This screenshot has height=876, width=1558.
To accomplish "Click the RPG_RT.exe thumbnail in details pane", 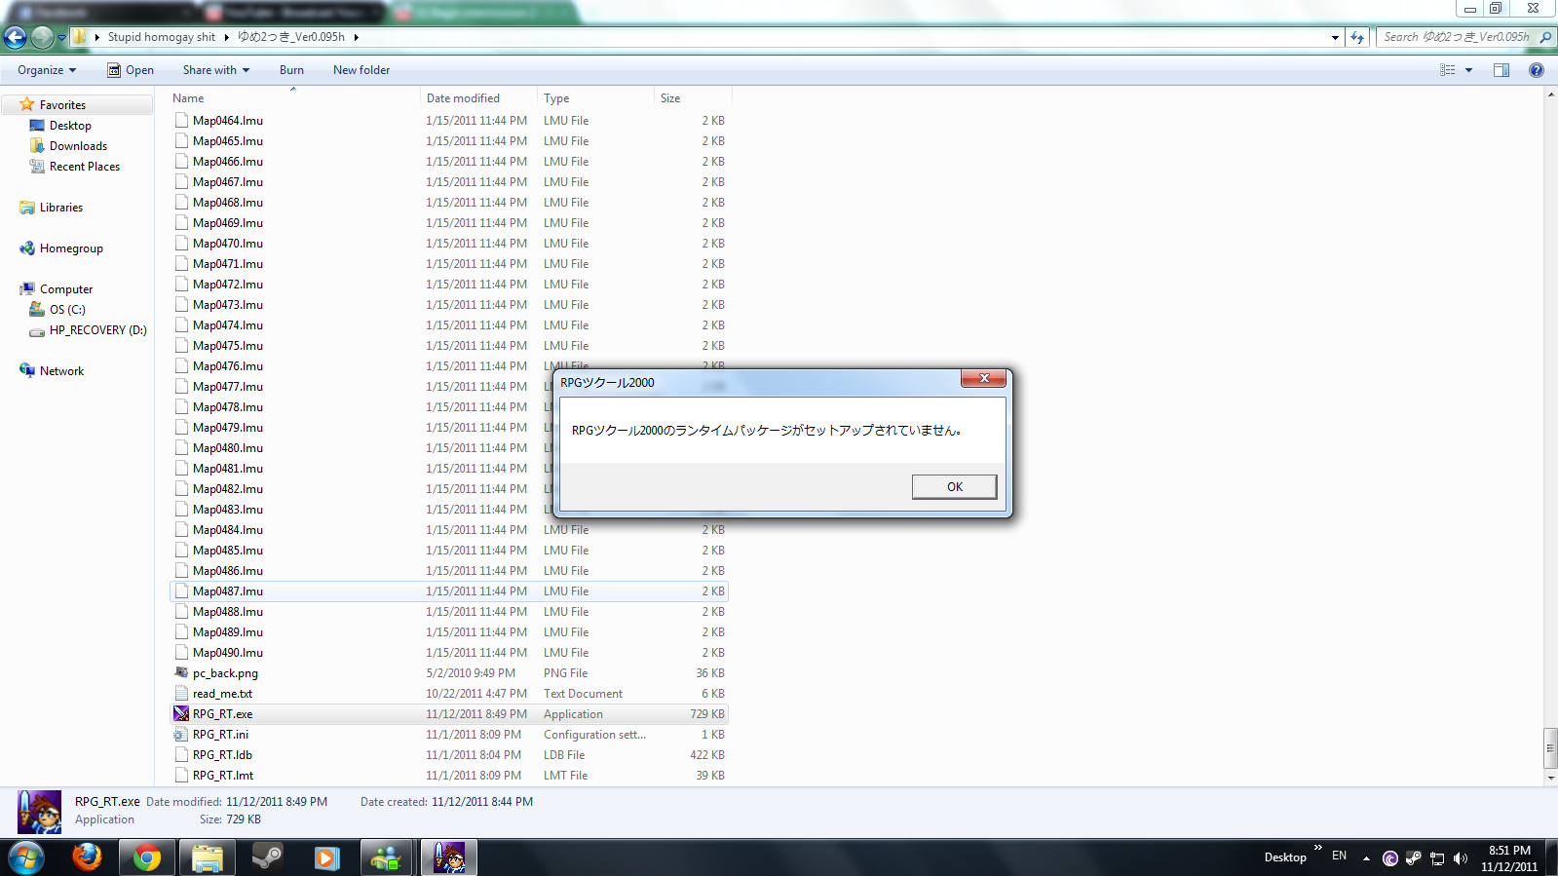I will 40,811.
